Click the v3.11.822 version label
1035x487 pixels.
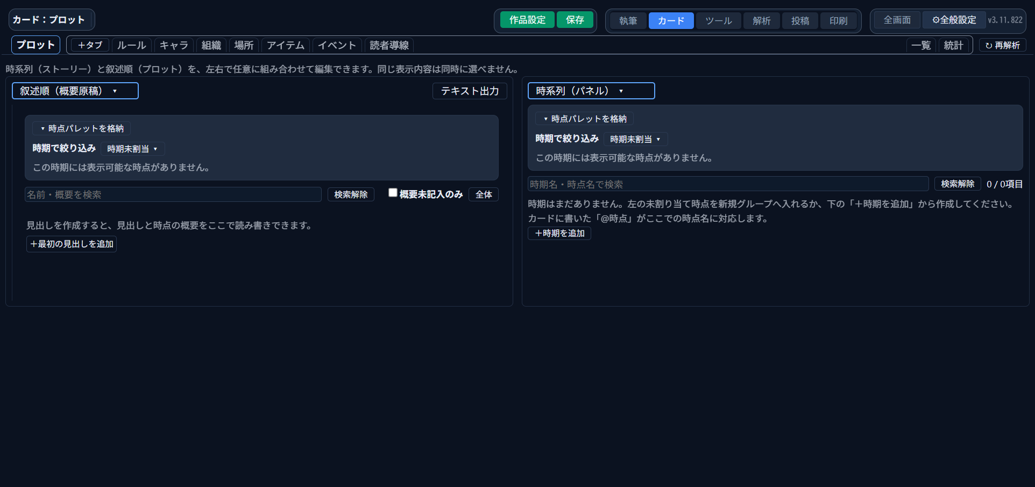click(1005, 20)
